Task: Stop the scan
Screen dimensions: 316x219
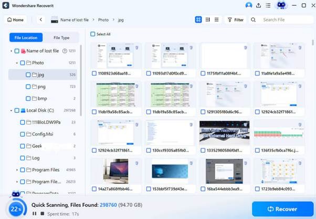Action: pyautogui.click(x=43, y=213)
